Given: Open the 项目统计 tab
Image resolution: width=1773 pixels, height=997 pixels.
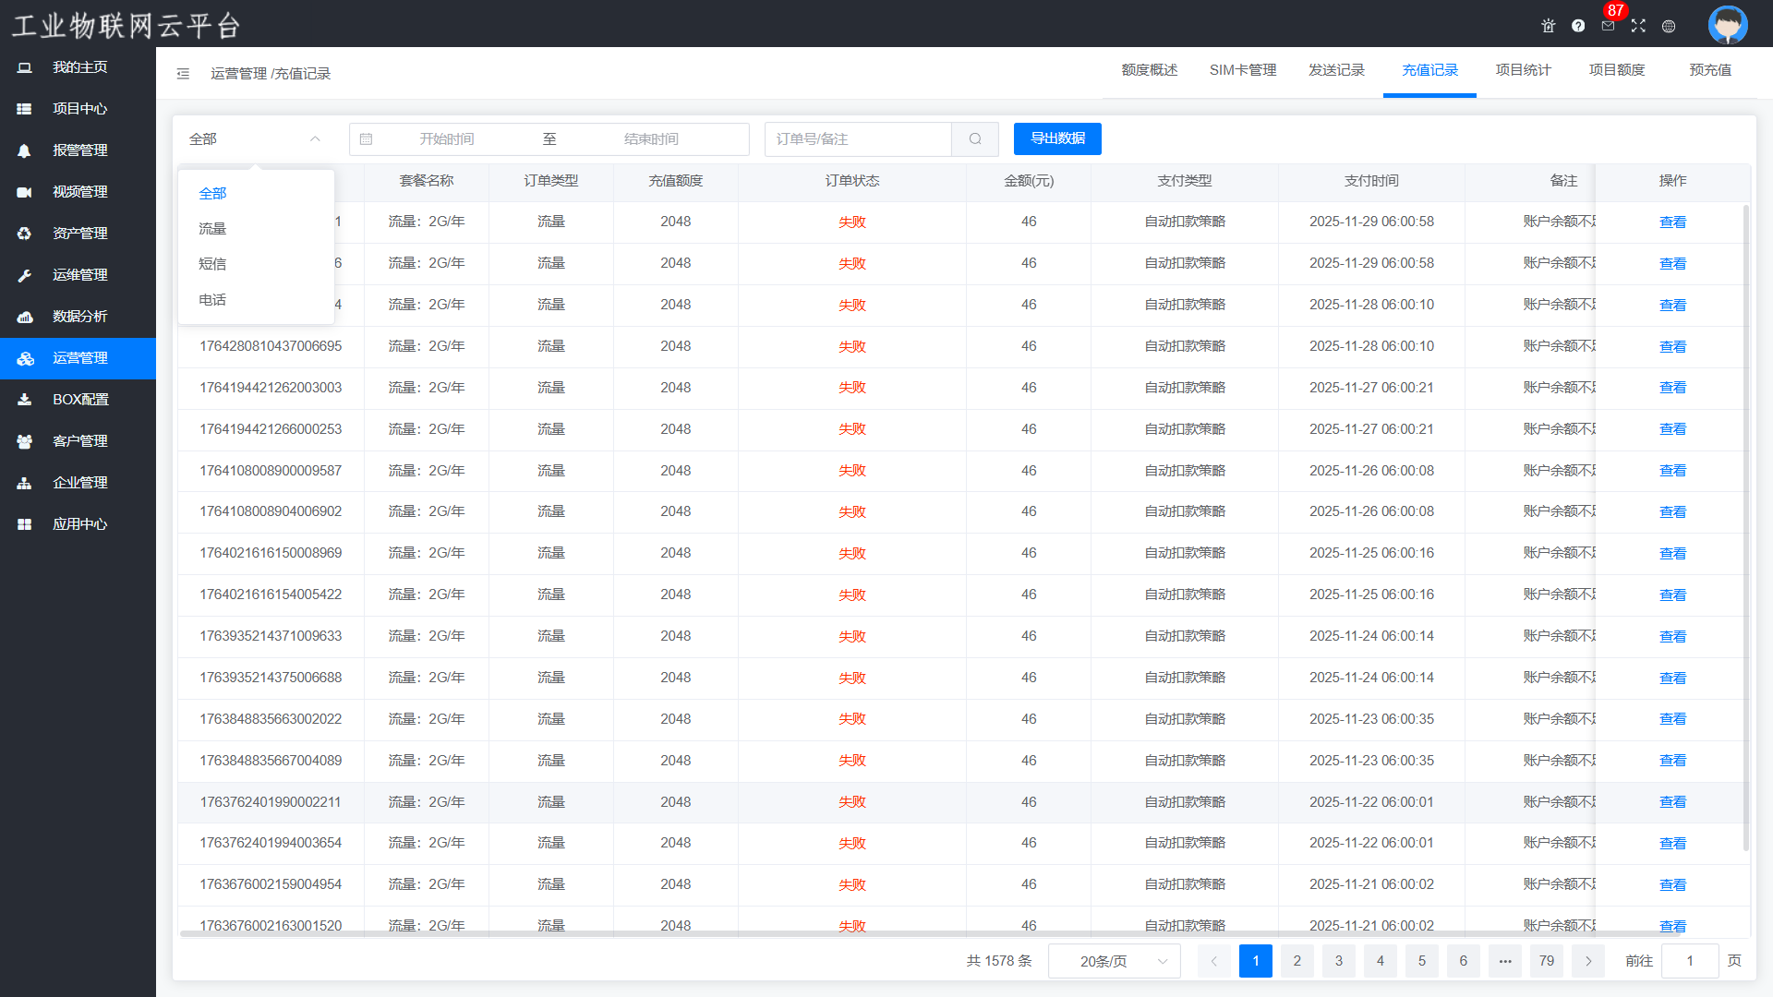Looking at the screenshot, I should click(x=1523, y=70).
